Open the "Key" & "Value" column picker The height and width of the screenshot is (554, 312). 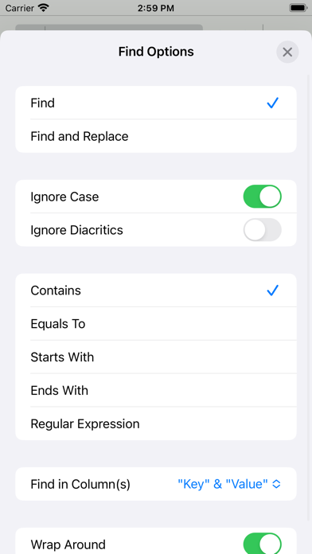tap(229, 484)
